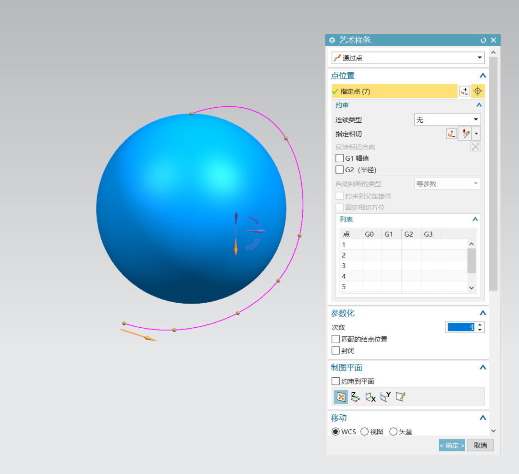Image resolution: width=519 pixels, height=474 pixels.
Task: Click the G1 column header in the list
Action: 391,234
